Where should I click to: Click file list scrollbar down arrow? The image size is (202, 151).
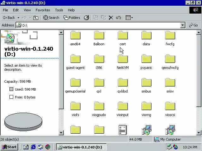(199, 133)
